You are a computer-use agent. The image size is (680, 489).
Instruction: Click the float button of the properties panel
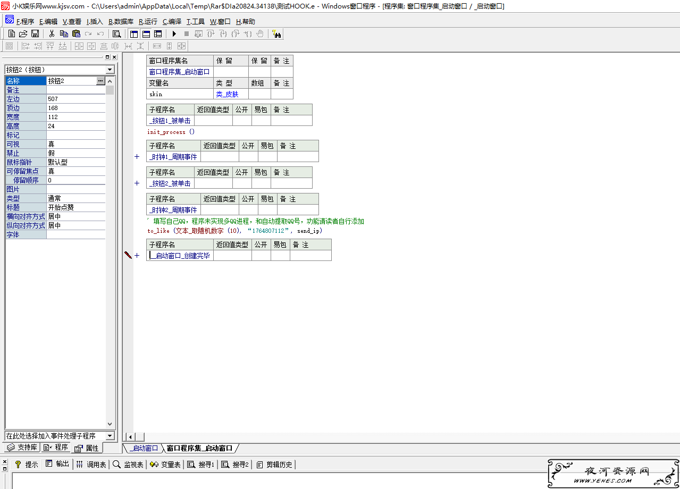(107, 57)
